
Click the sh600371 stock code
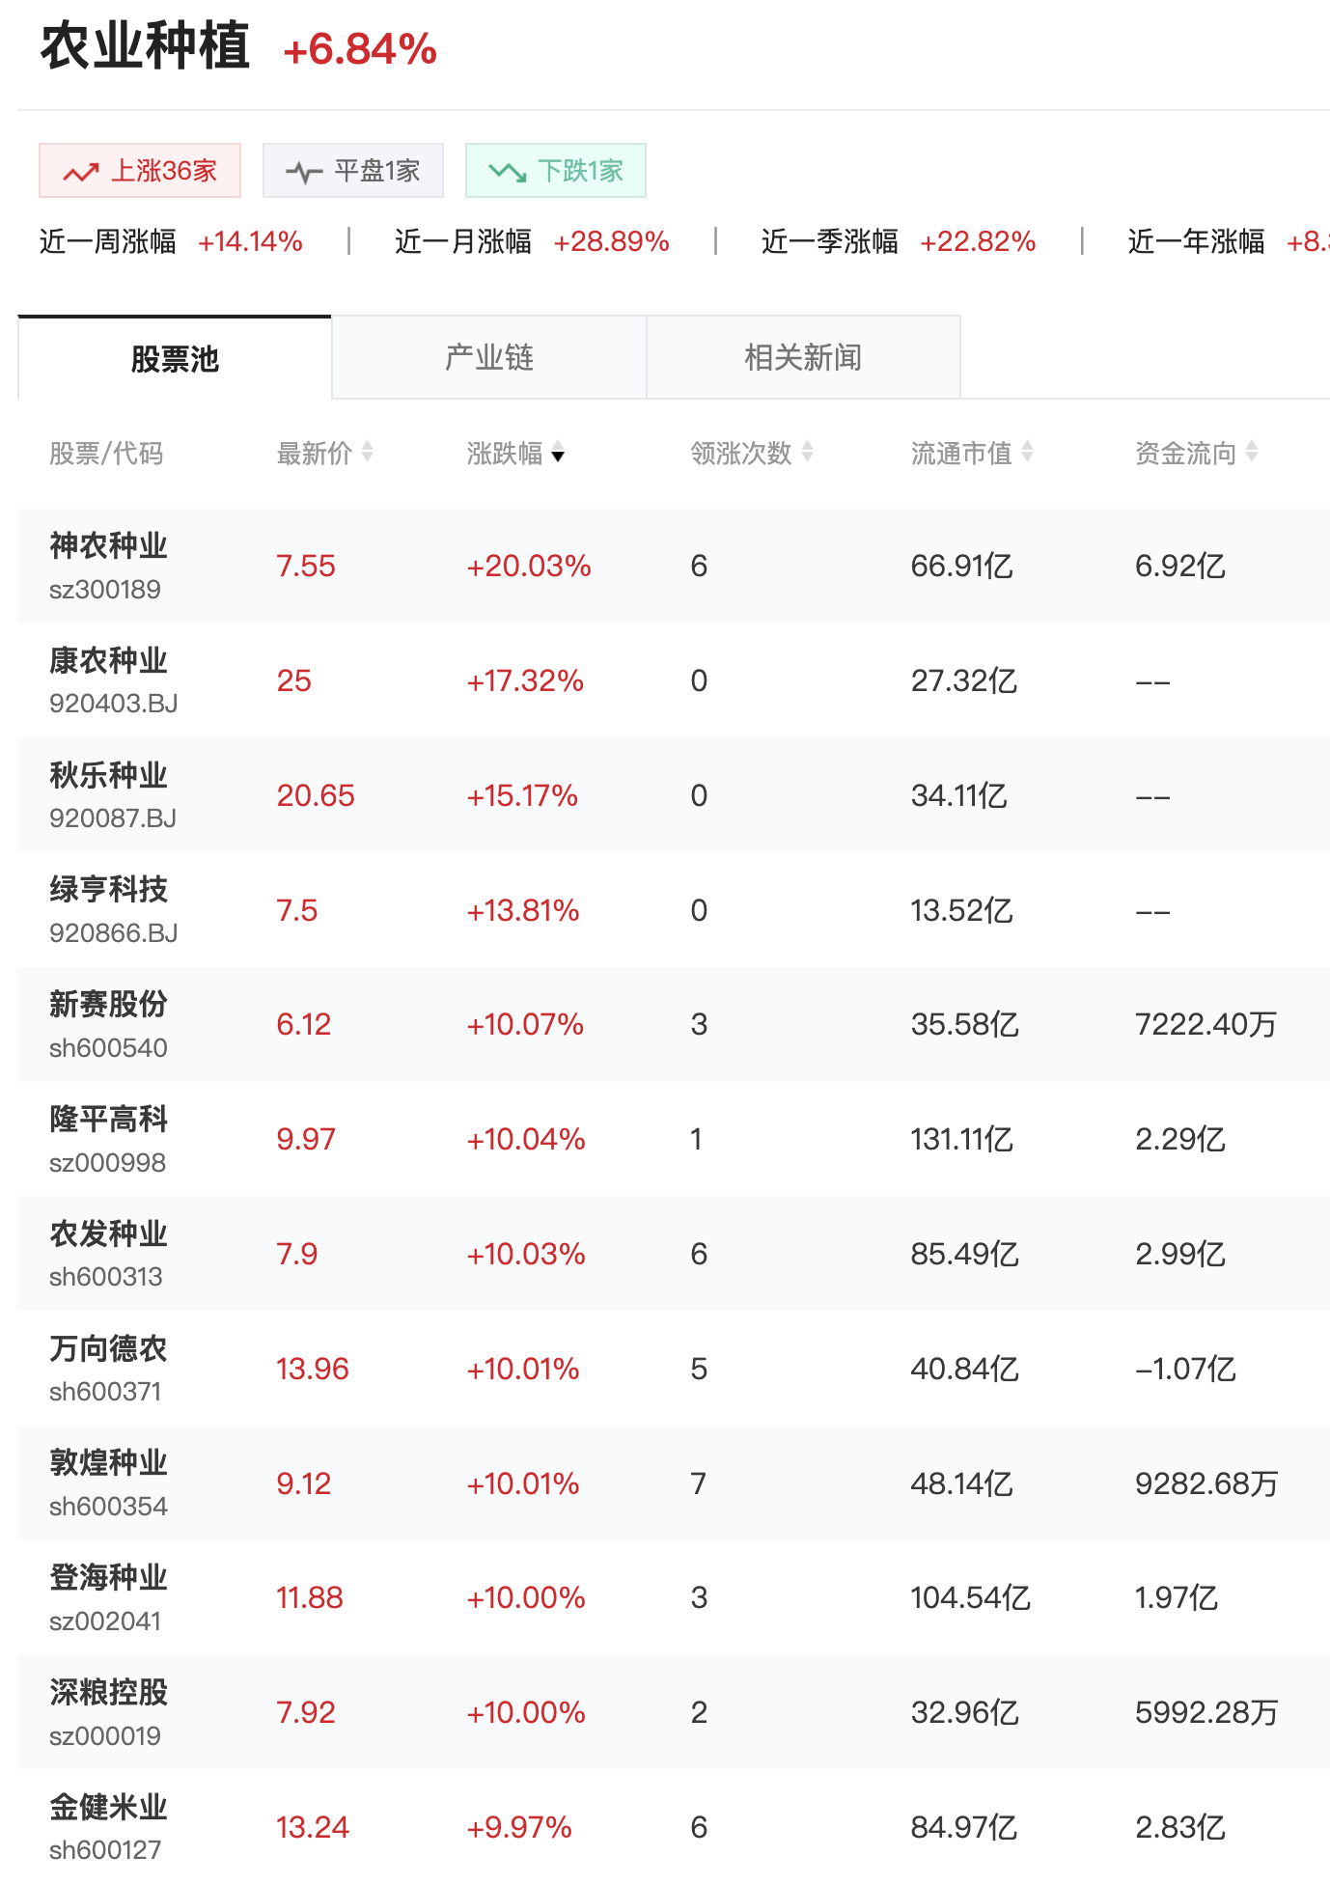coord(105,1392)
